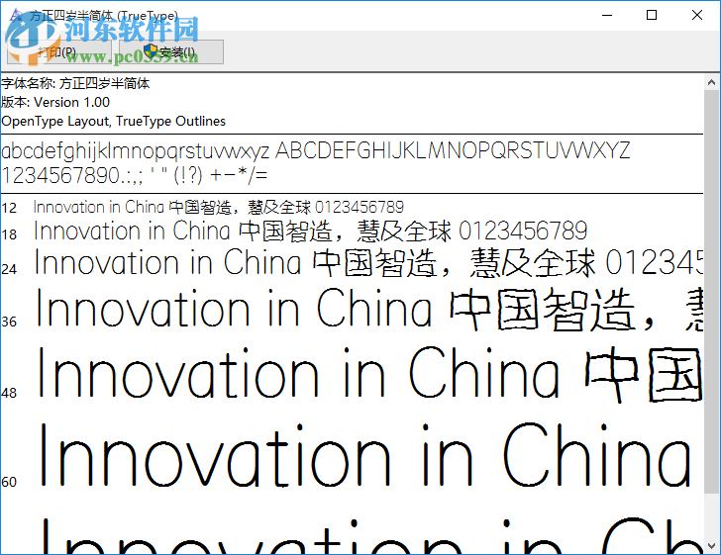Click the OpenType Layout, TrueType Outlines text
The height and width of the screenshot is (555, 721).
[114, 121]
